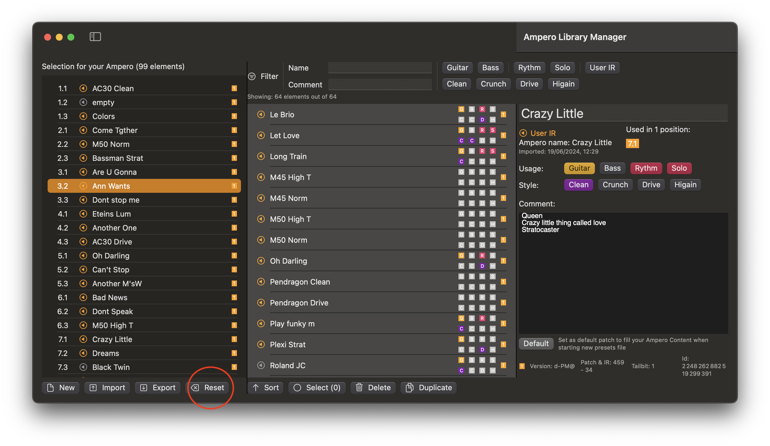Filter elements by Higain style

pos(563,84)
